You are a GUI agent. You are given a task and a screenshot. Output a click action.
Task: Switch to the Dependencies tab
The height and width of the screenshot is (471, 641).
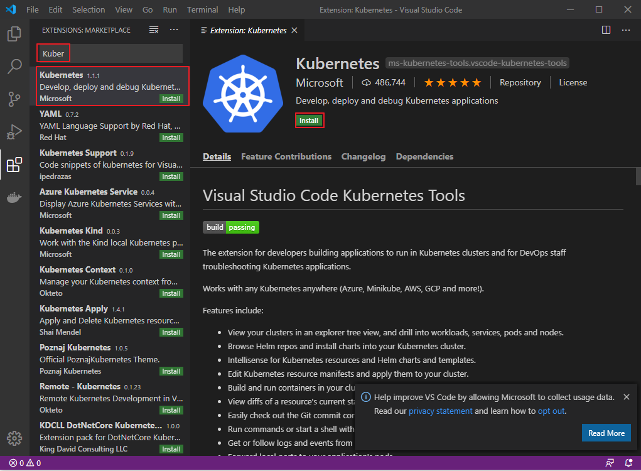pyautogui.click(x=424, y=156)
